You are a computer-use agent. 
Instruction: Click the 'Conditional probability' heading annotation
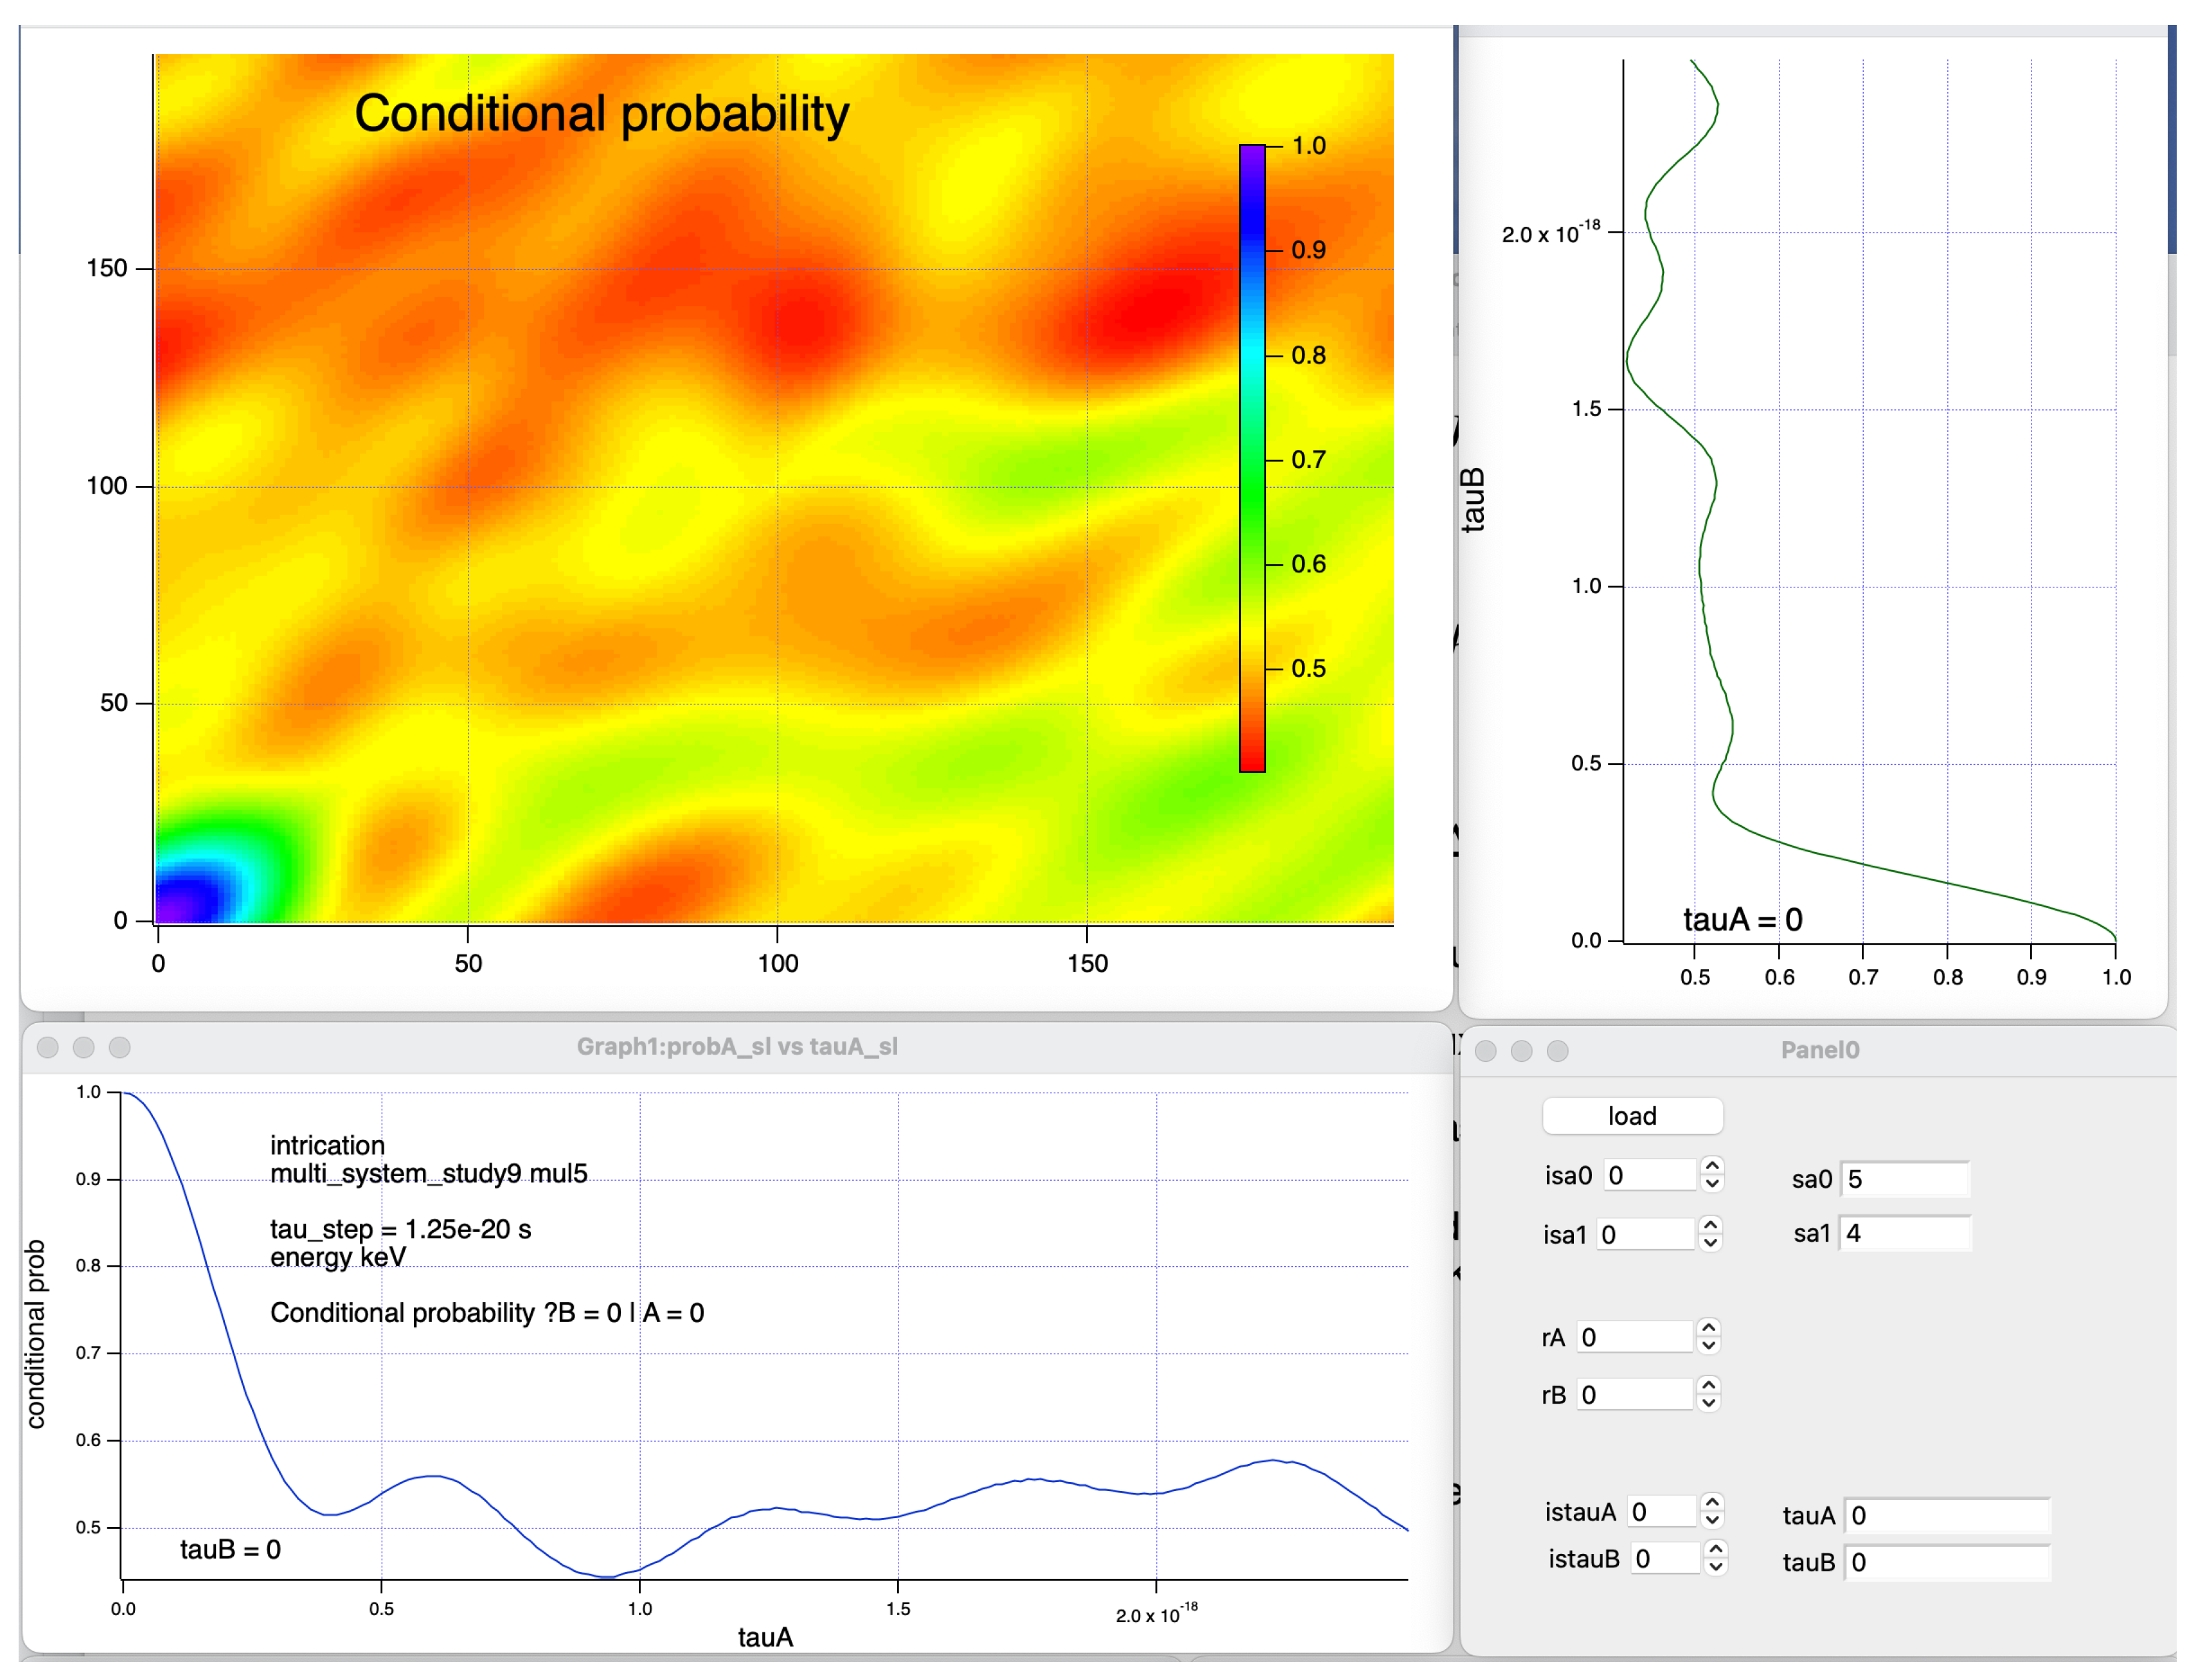[601, 113]
